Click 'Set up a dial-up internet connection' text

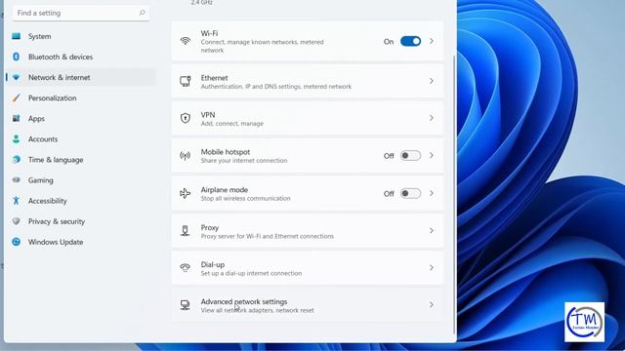coord(251,273)
